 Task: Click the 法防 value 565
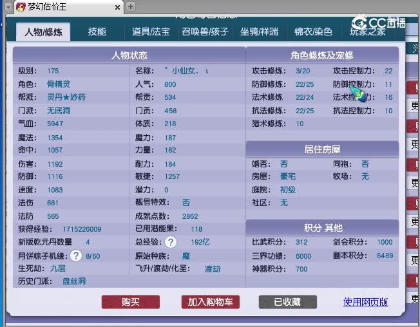(53, 216)
